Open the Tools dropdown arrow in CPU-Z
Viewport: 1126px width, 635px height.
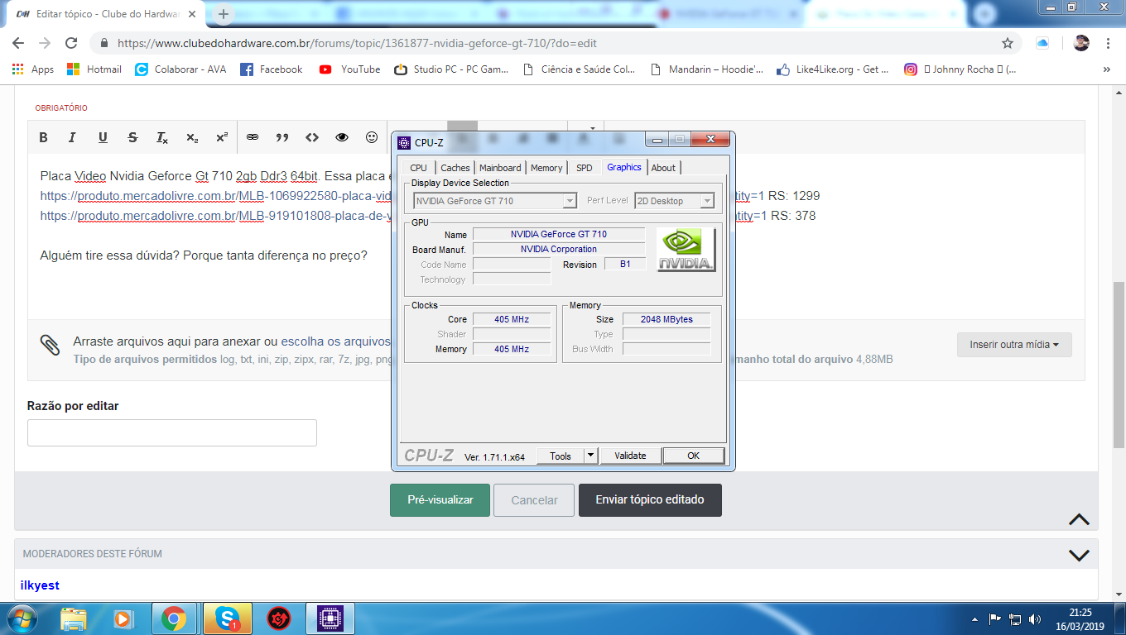coord(590,456)
